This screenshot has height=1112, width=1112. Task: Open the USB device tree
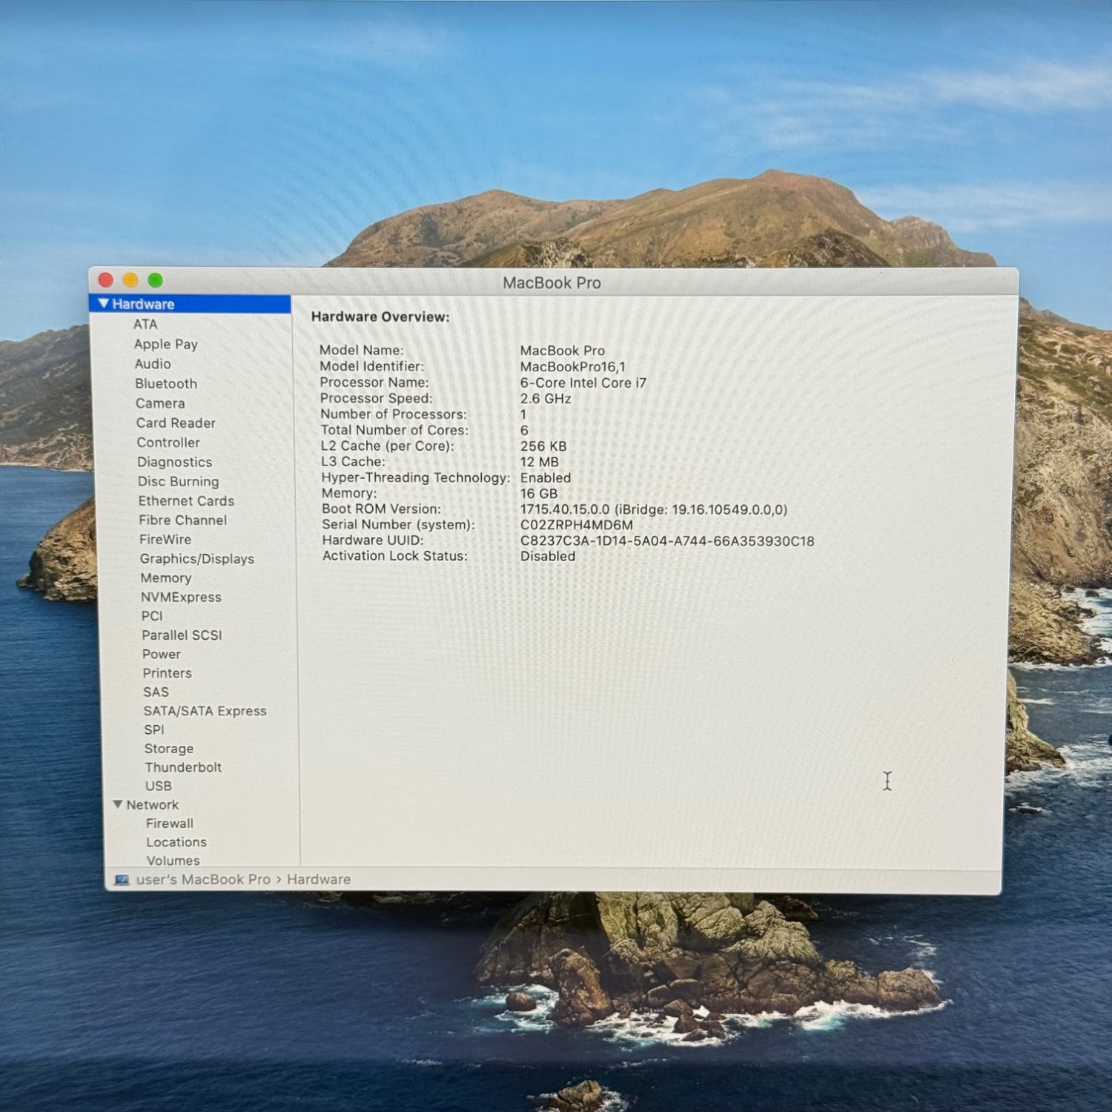click(x=159, y=786)
